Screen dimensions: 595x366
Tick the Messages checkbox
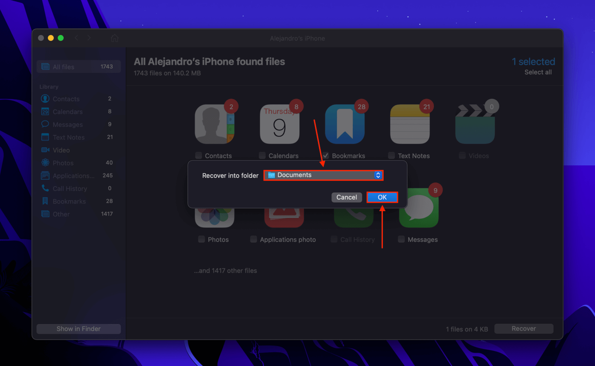click(x=401, y=239)
